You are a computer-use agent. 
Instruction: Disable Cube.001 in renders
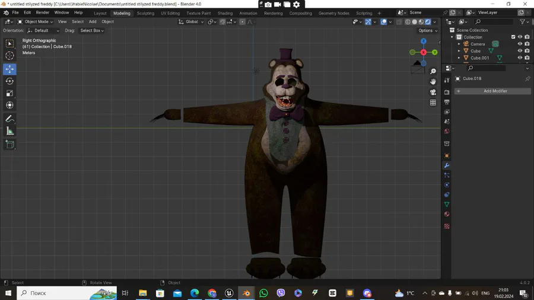point(527,58)
